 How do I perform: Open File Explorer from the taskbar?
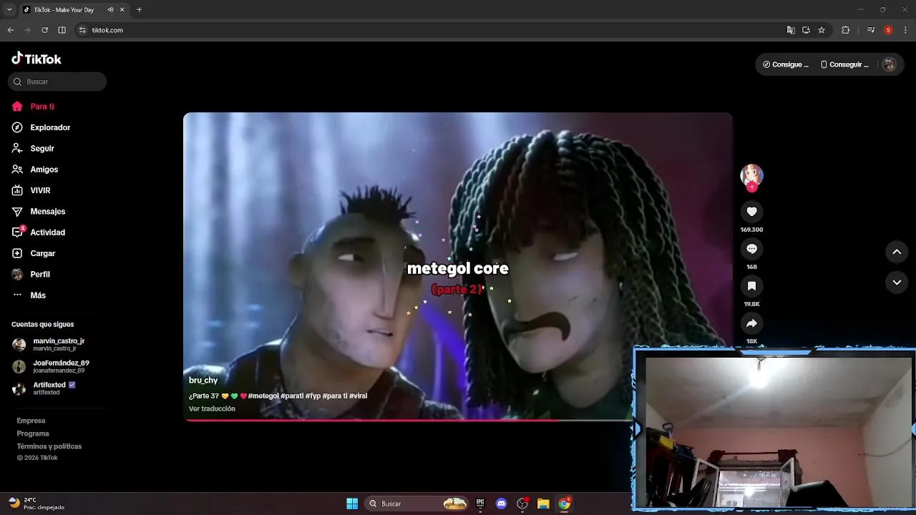[x=543, y=504]
